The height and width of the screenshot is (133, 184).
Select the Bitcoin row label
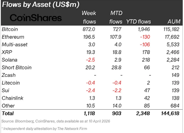(10, 29)
